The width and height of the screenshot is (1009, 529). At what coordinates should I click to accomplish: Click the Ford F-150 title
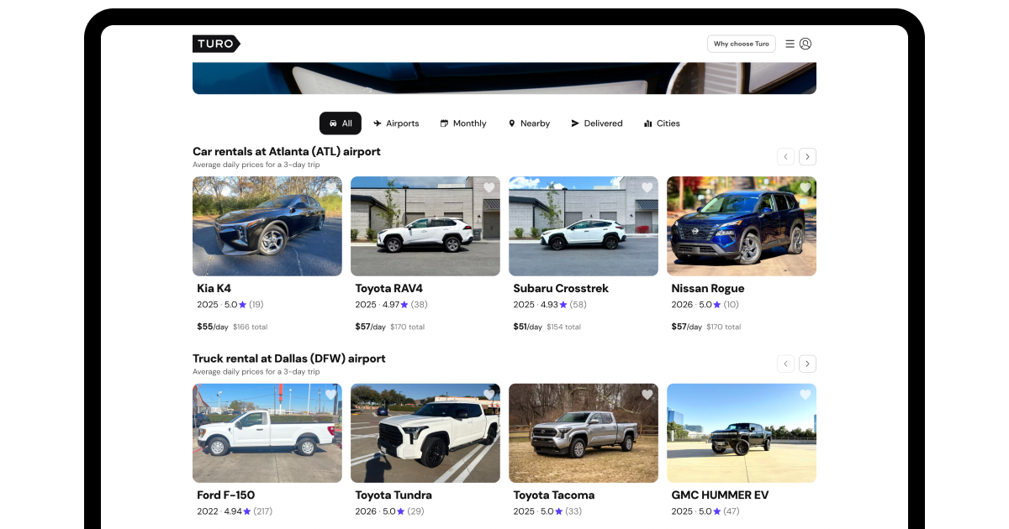tap(226, 495)
